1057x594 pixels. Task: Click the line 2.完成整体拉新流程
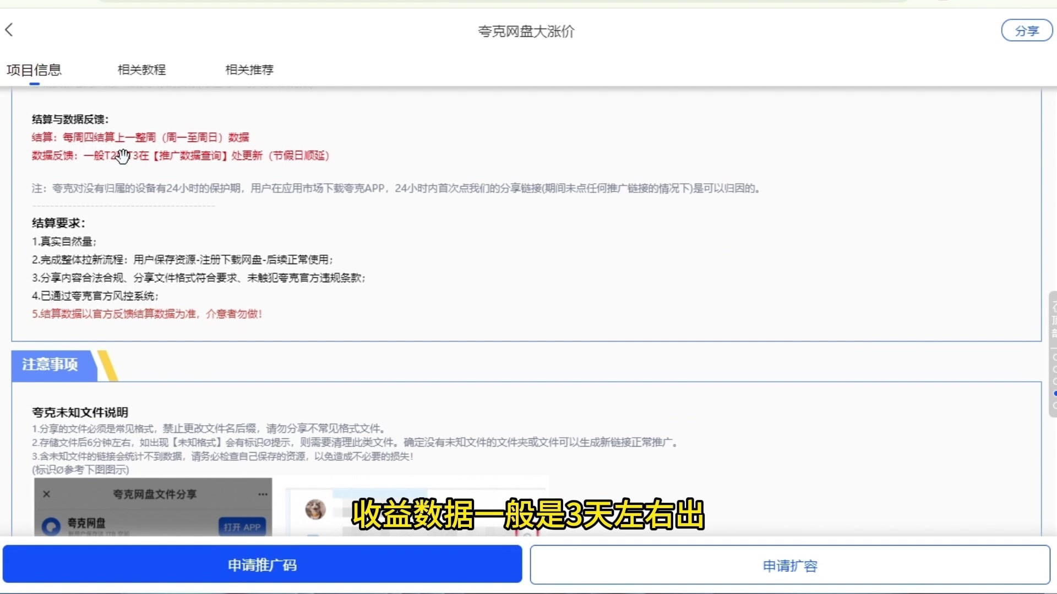pos(182,260)
